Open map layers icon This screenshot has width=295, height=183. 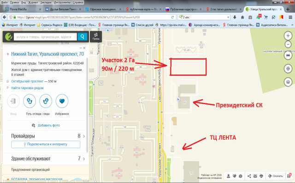click(288, 82)
